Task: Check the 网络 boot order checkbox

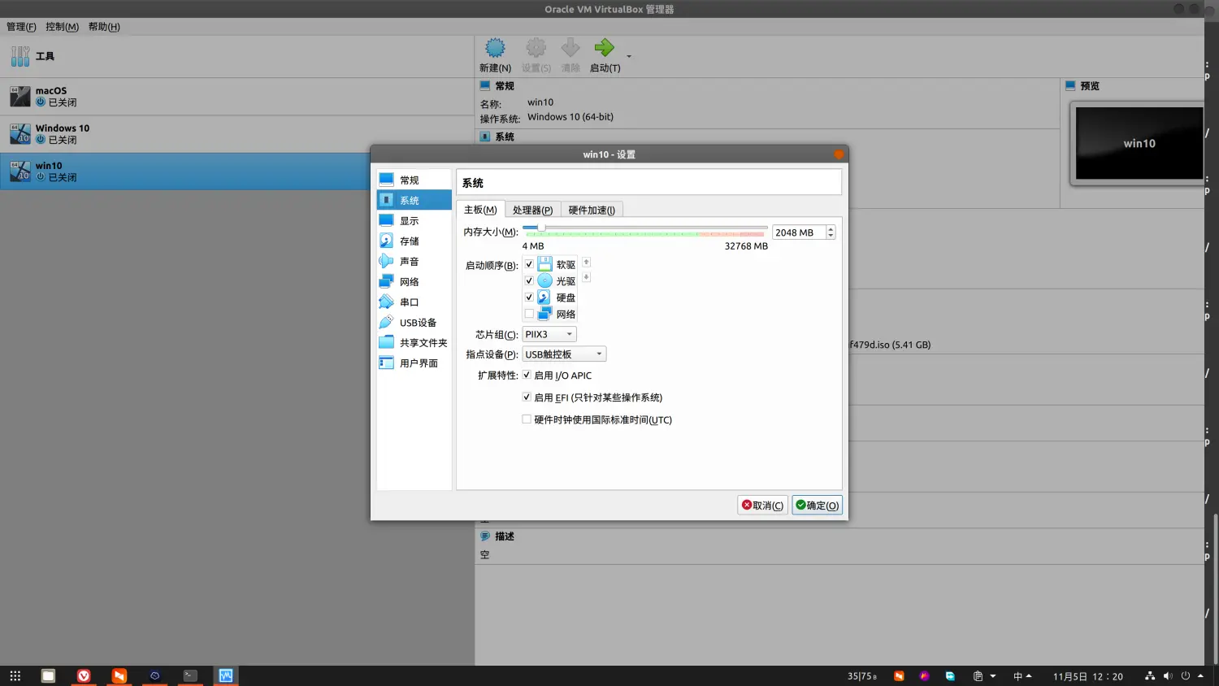Action: (x=529, y=314)
